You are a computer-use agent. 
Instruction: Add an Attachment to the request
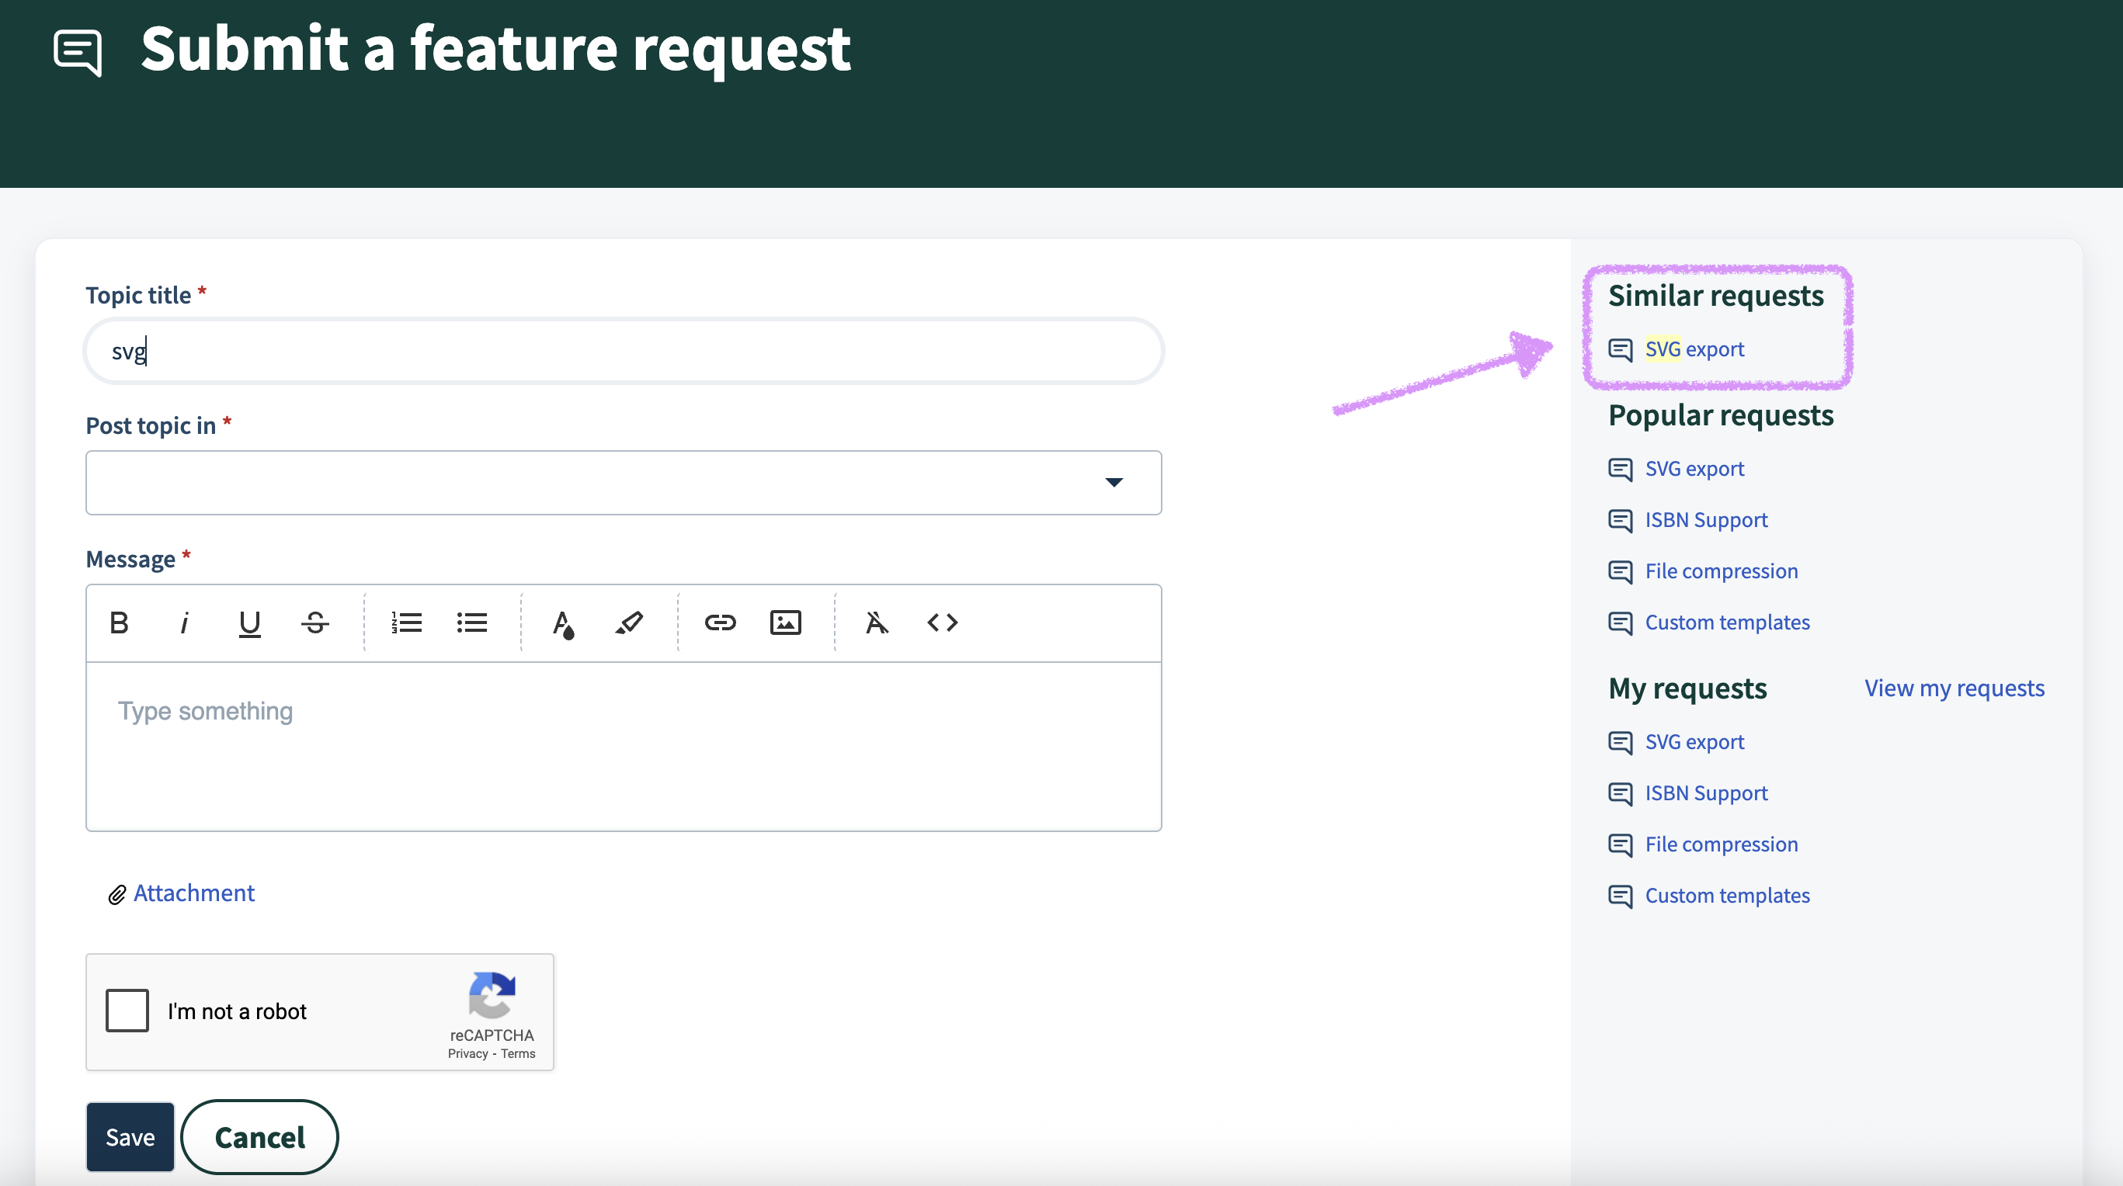[193, 893]
